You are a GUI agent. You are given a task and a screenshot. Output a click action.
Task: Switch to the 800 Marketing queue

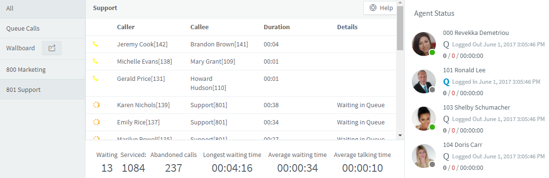click(43, 69)
